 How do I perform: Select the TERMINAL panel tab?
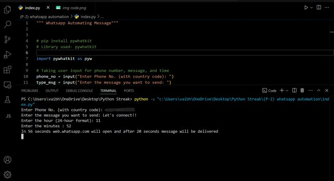108,90
